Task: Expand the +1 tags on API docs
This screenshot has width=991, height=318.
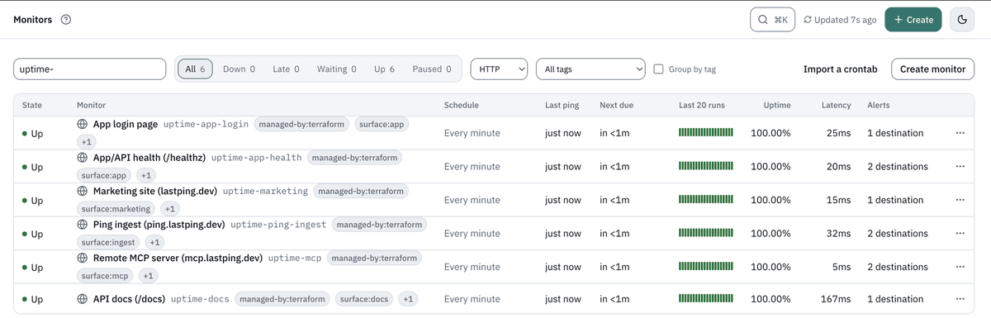Action: 409,299
